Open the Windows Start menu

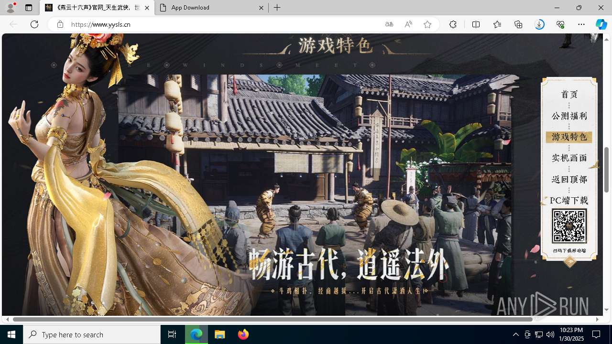(11, 334)
